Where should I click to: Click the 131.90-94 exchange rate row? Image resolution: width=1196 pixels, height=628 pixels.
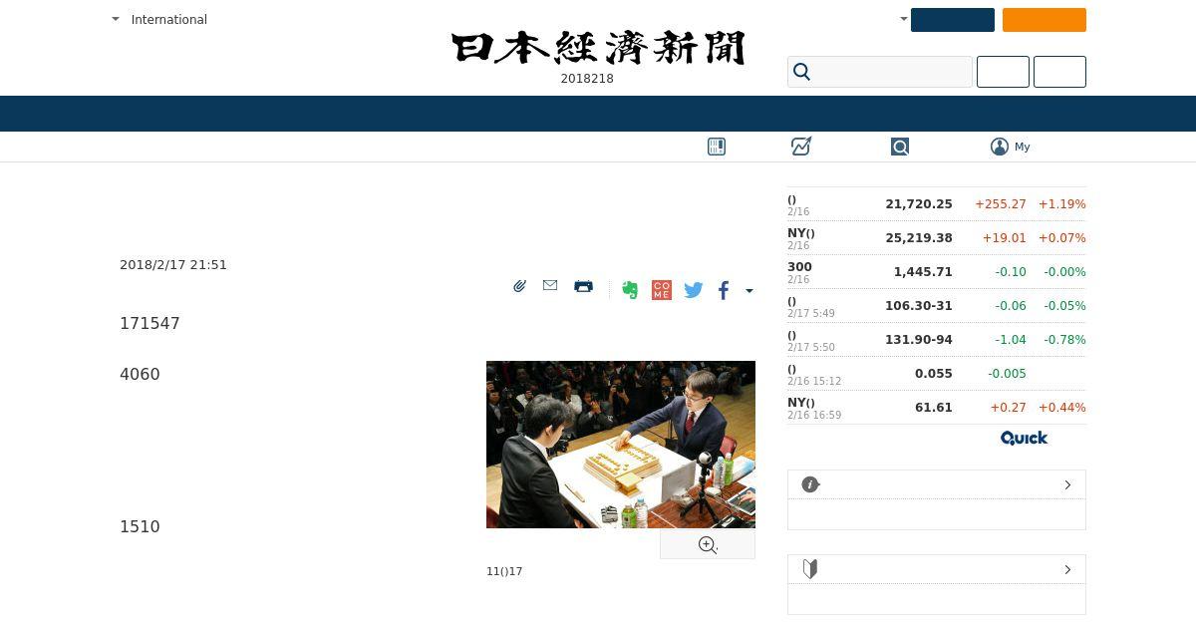937,340
